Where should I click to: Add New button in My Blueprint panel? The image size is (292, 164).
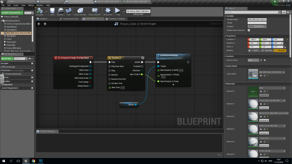pyautogui.click(x=7, y=59)
